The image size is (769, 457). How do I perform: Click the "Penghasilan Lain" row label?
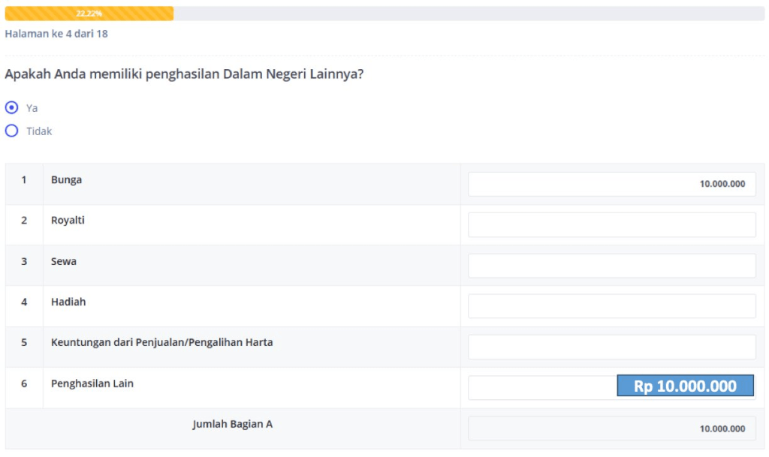92,383
